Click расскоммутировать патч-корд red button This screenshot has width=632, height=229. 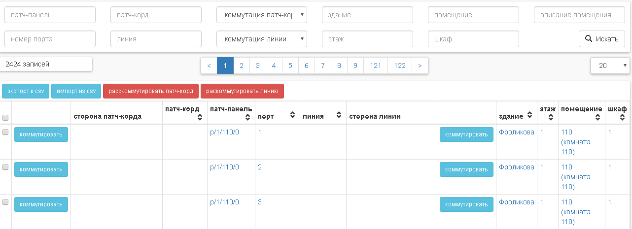(151, 91)
